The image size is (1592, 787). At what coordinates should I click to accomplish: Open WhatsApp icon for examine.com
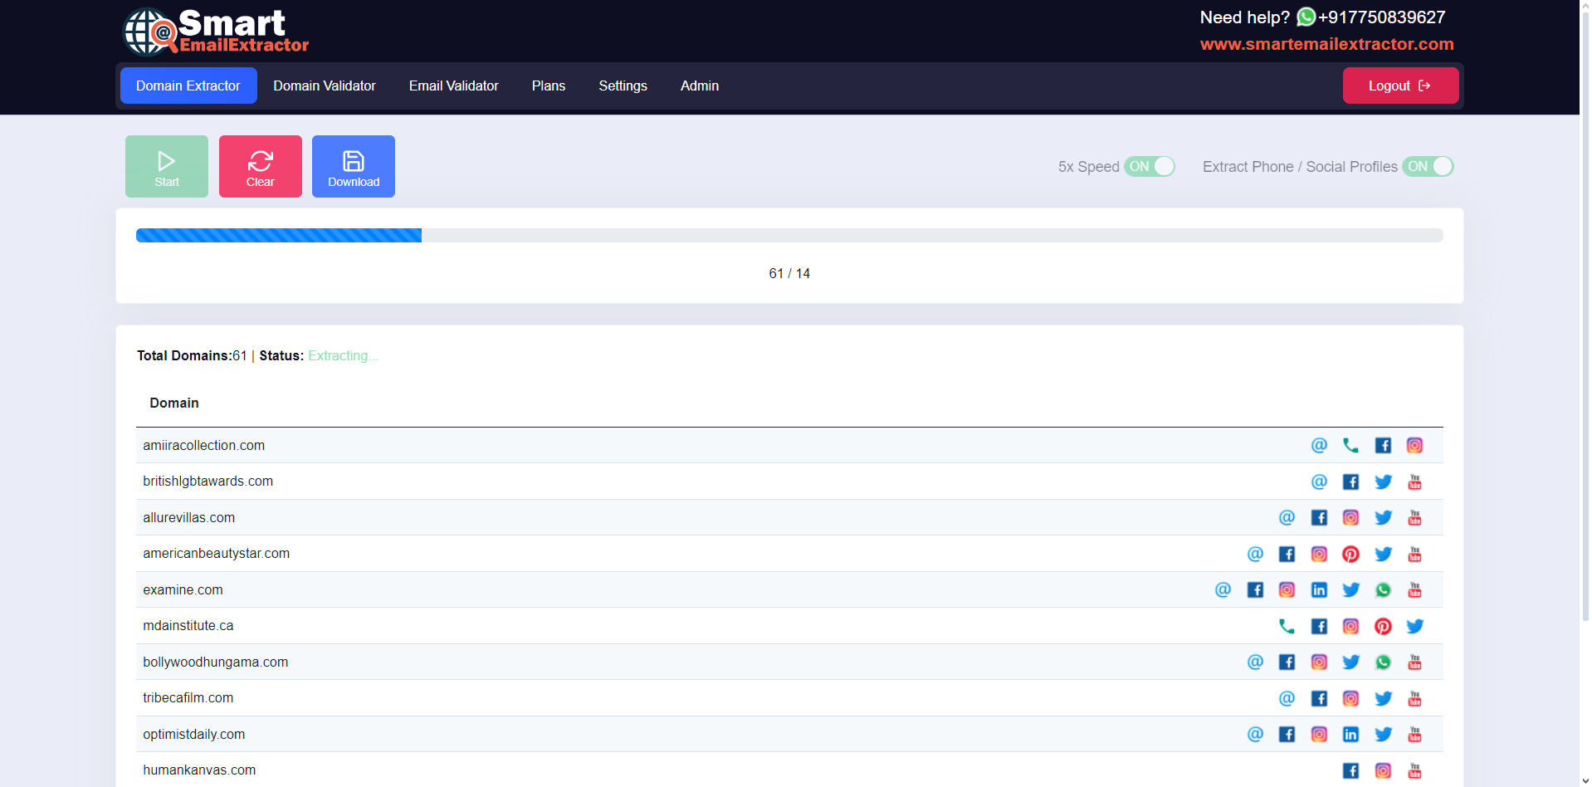(x=1383, y=590)
